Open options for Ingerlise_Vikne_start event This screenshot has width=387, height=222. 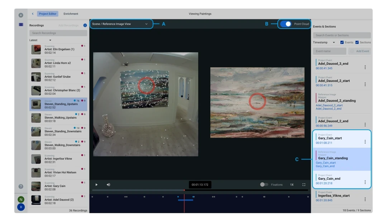(365, 199)
